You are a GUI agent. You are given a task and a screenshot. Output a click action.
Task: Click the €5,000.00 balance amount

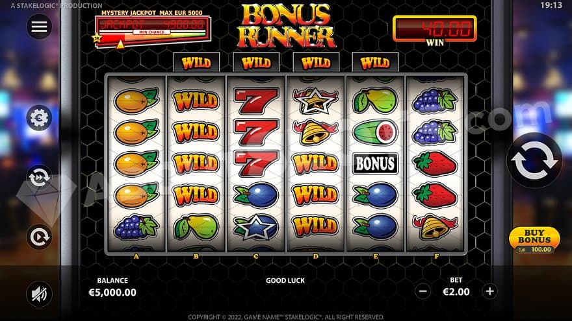112,292
